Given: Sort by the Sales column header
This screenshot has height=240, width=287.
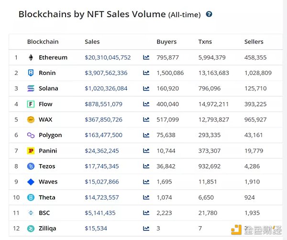Looking at the screenshot, I should pyautogui.click(x=92, y=42).
